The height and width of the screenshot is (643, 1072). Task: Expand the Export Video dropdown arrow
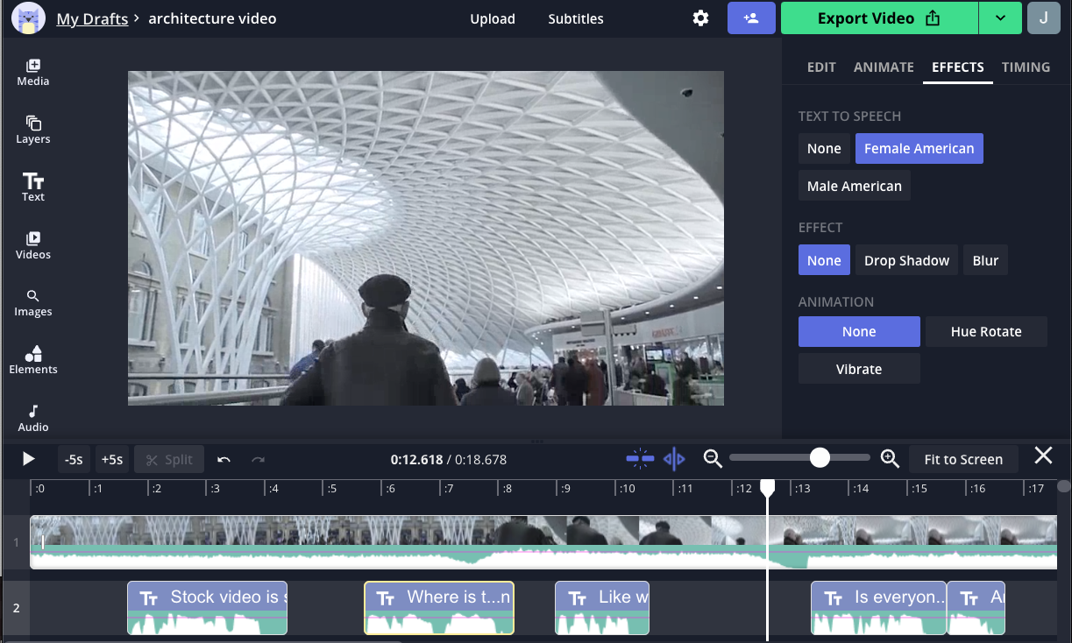[1000, 18]
